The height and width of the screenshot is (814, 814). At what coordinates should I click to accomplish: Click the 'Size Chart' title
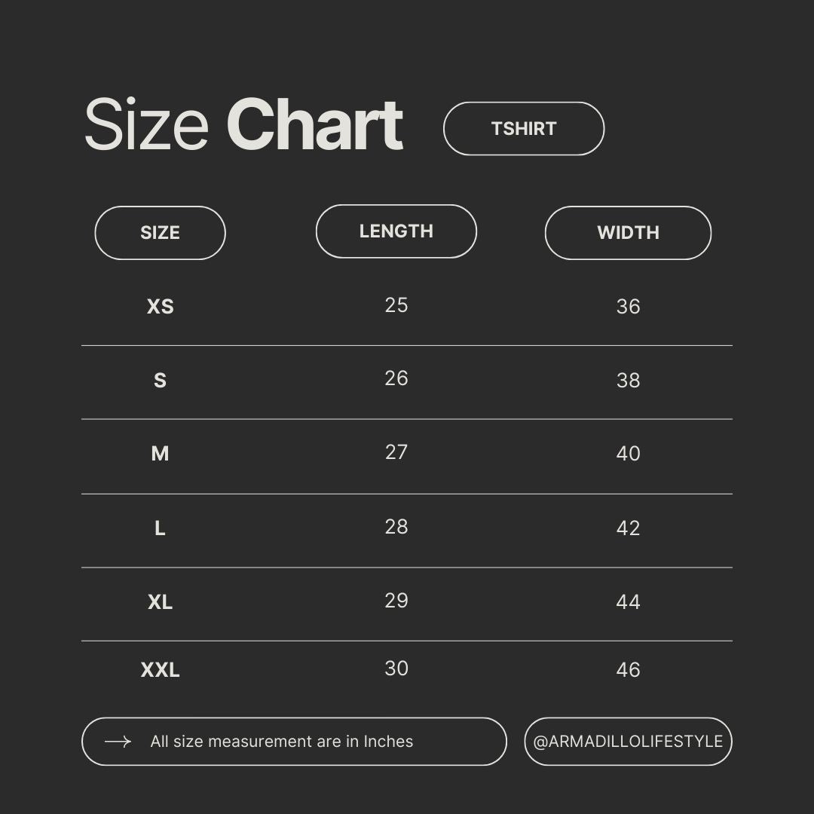click(243, 124)
